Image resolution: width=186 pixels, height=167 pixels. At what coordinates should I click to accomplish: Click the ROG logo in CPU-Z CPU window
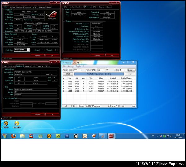click(x=52, y=15)
